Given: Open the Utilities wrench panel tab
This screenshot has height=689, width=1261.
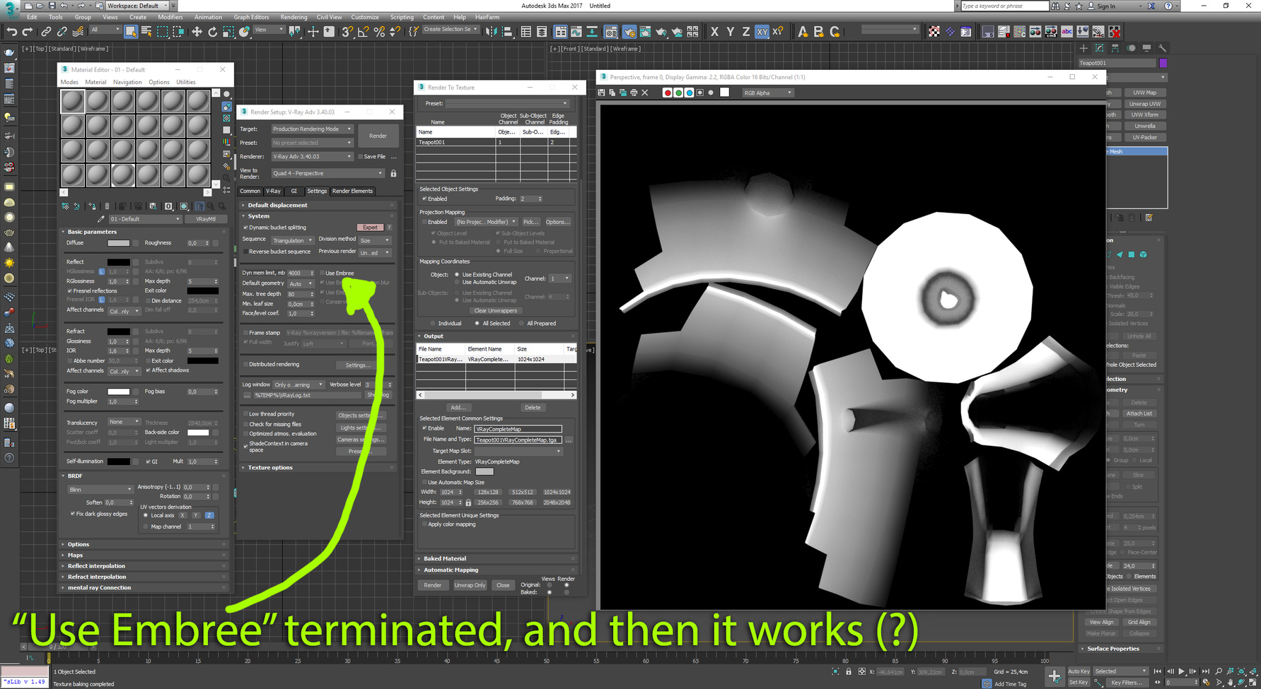Looking at the screenshot, I should pos(1162,48).
